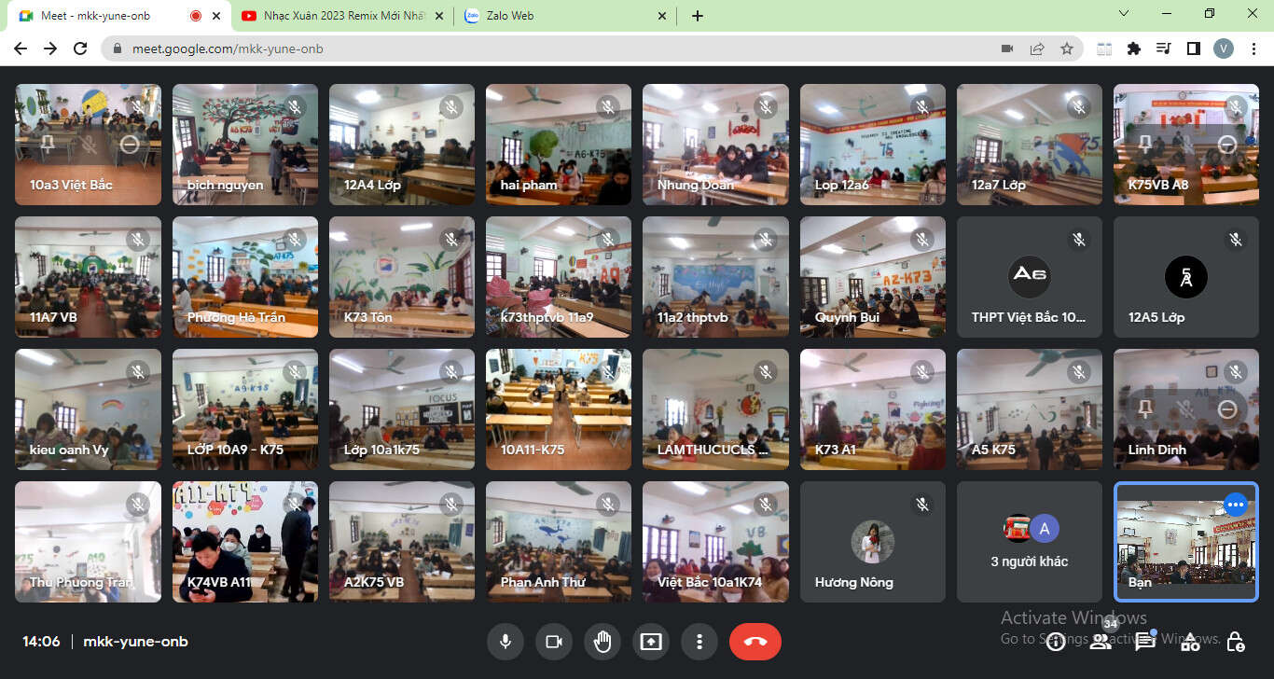Open Chrome Extensions puzzle icon
1274x679 pixels.
(1134, 48)
